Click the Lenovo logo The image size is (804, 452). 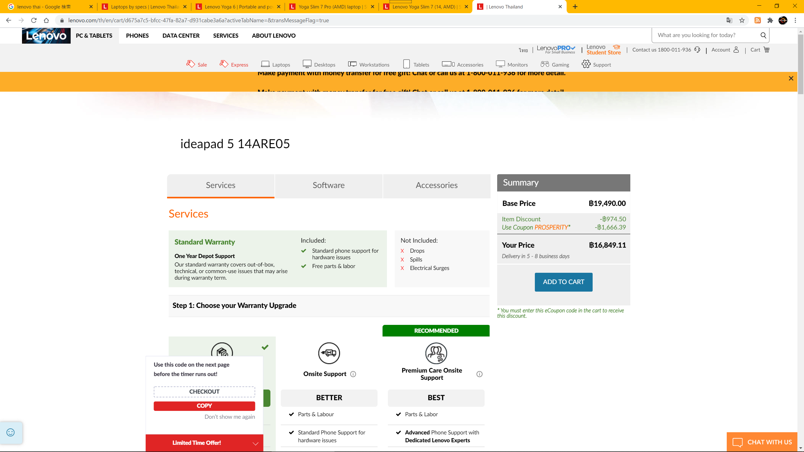pyautogui.click(x=46, y=35)
